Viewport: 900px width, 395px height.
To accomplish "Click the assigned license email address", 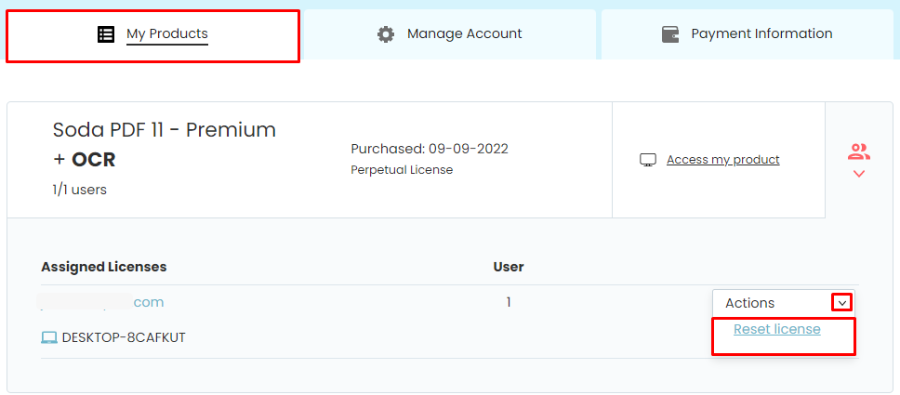I will coord(99,302).
